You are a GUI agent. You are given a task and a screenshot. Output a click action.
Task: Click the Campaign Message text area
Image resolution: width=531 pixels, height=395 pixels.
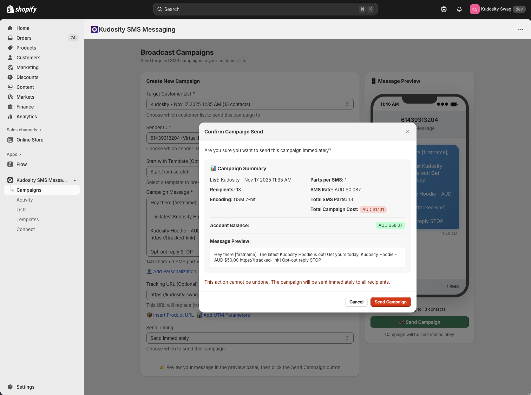[x=172, y=227]
